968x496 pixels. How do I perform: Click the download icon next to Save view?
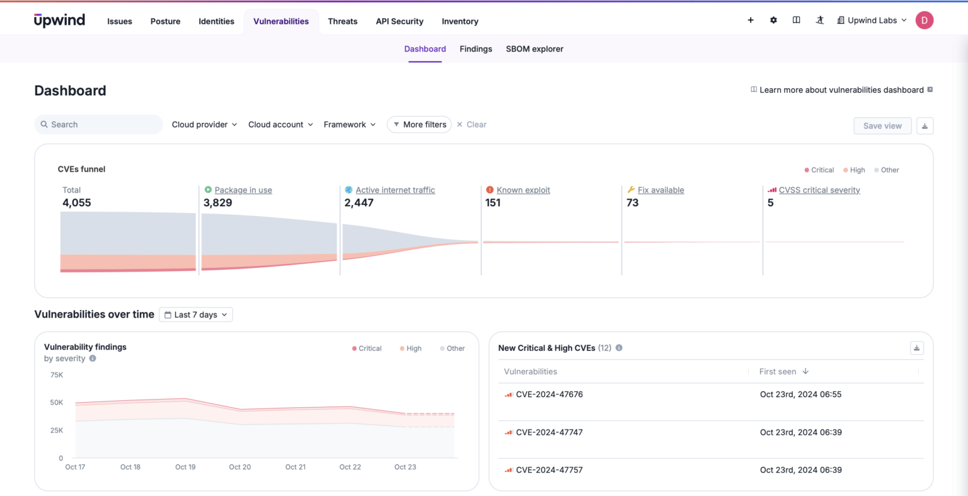click(925, 125)
